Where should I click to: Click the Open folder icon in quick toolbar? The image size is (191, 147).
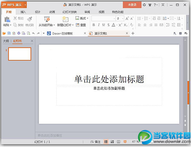point(4,33)
